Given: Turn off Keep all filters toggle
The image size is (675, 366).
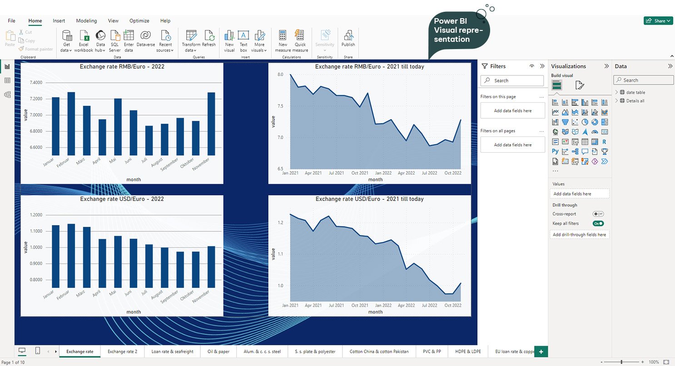Looking at the screenshot, I should pos(598,223).
